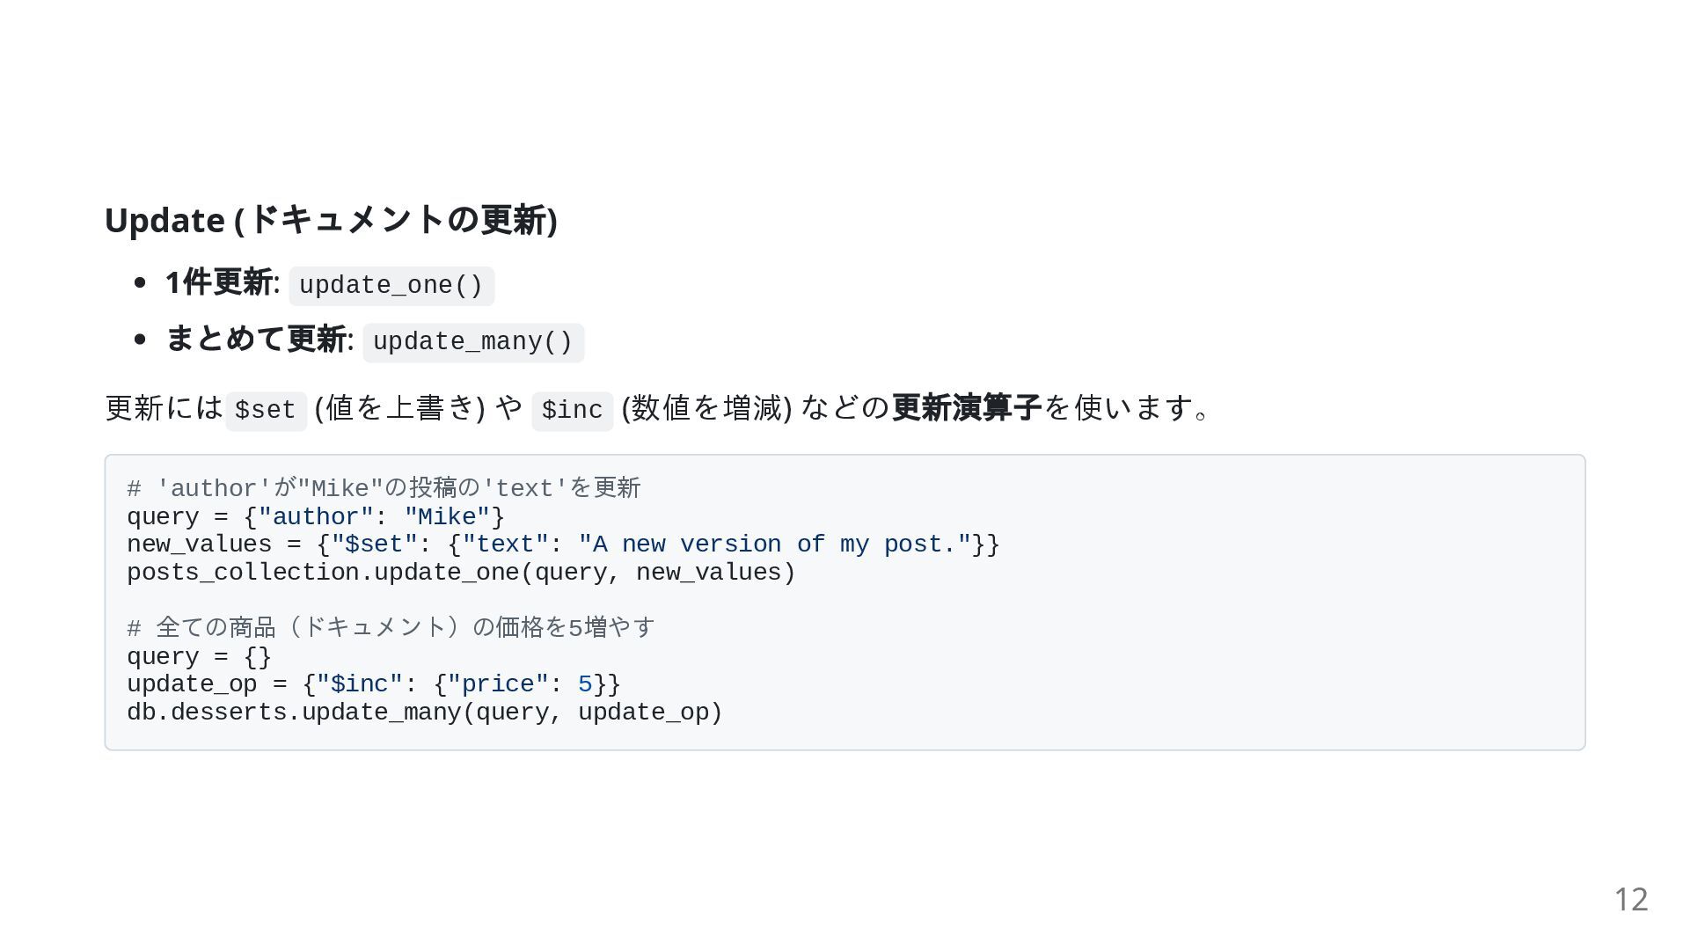Click the slide title 'Update (ドキュメントの更新)'
Image resolution: width=1689 pixels, height=950 pixels.
331,220
